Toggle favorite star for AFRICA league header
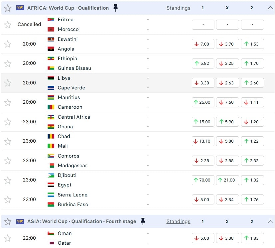 (8, 8)
